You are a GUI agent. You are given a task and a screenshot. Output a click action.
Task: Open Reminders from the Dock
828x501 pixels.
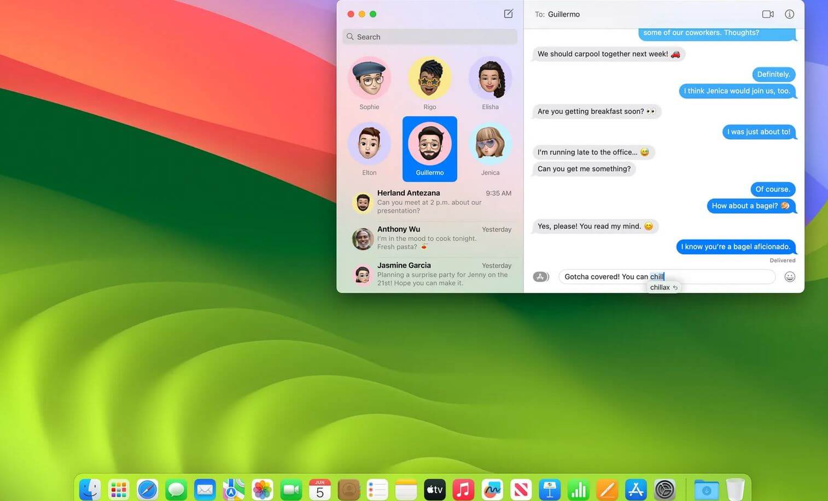tap(377, 490)
